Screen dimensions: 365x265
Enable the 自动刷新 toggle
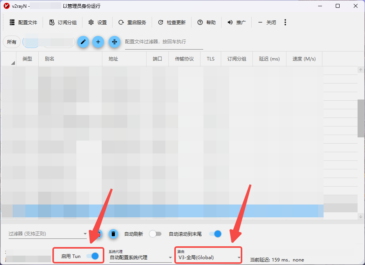156,234
